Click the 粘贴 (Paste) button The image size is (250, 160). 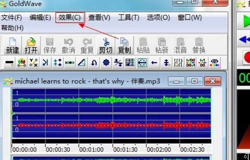(143, 45)
